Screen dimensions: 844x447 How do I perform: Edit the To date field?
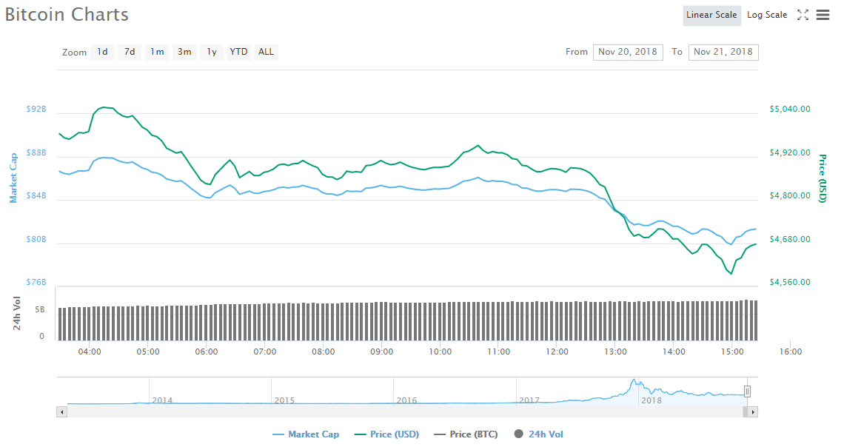pos(723,53)
